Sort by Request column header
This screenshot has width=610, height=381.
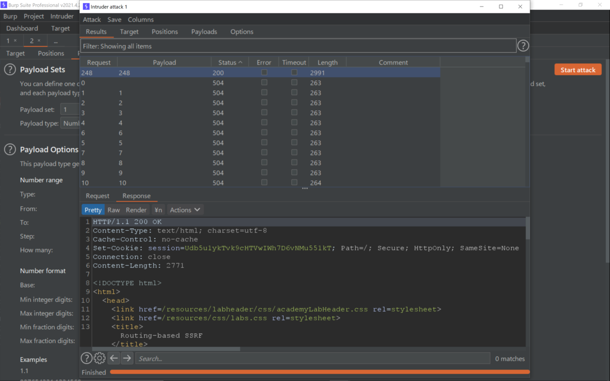pyautogui.click(x=99, y=62)
